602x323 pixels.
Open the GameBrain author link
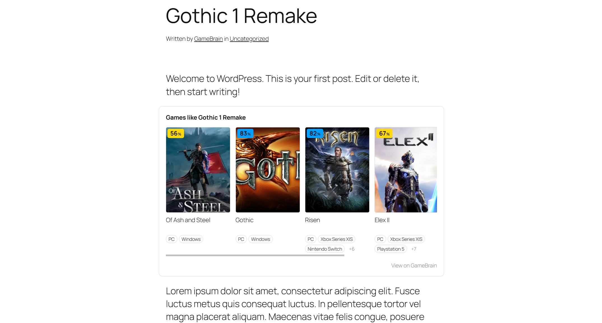(x=208, y=39)
